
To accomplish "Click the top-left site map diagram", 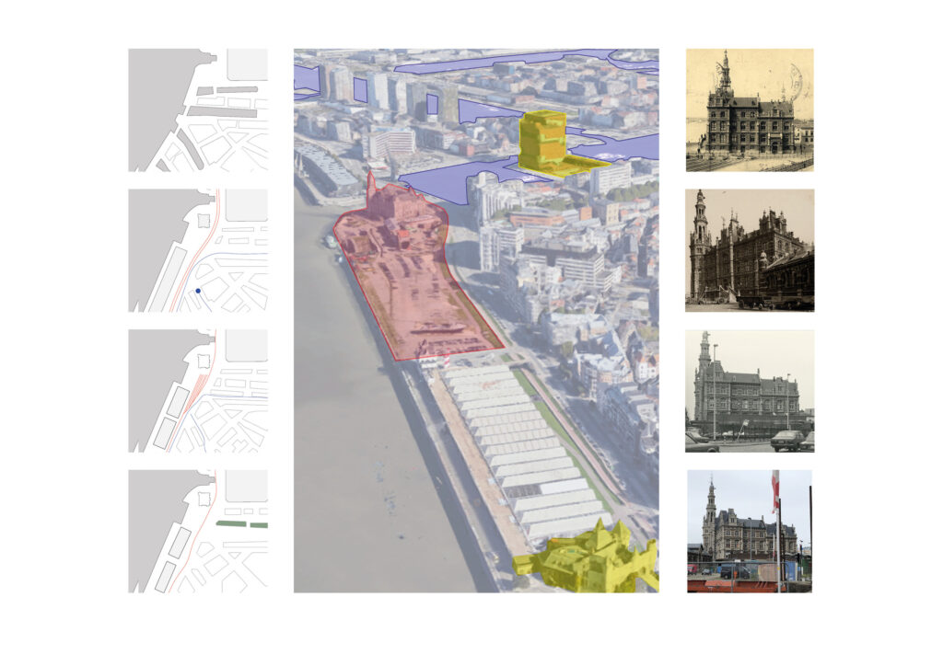I will click(x=198, y=110).
